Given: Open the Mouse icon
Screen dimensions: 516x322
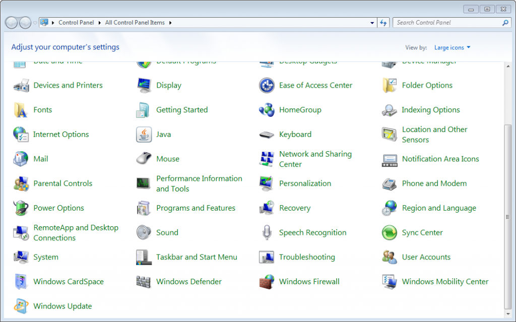Looking at the screenshot, I should coord(144,159).
